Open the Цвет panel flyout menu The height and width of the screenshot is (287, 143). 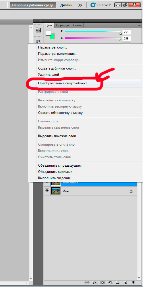(139, 25)
